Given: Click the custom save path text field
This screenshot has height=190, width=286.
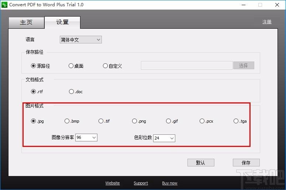Looking at the screenshot, I should point(187,66).
